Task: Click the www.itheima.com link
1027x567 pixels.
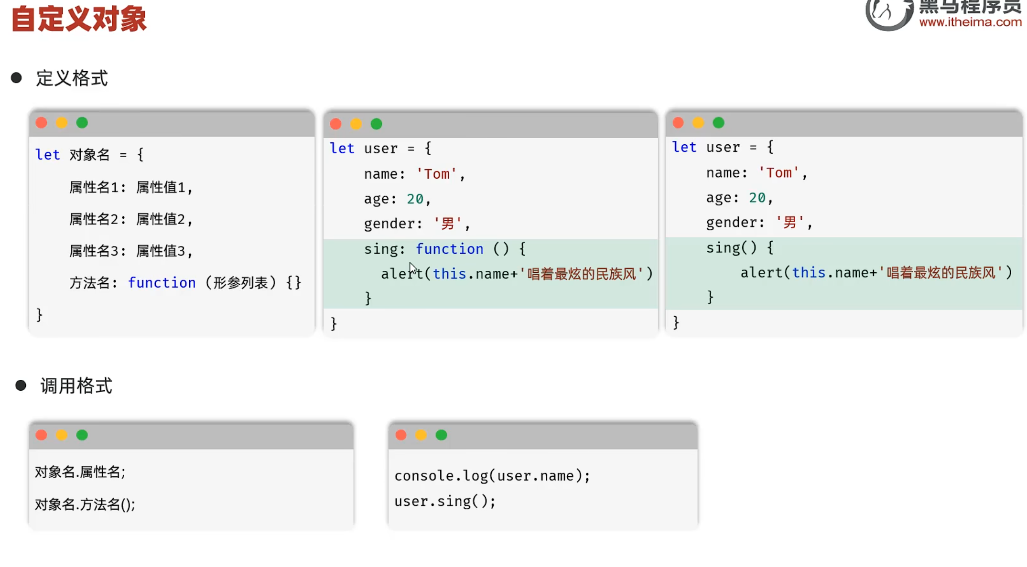Action: click(x=970, y=22)
